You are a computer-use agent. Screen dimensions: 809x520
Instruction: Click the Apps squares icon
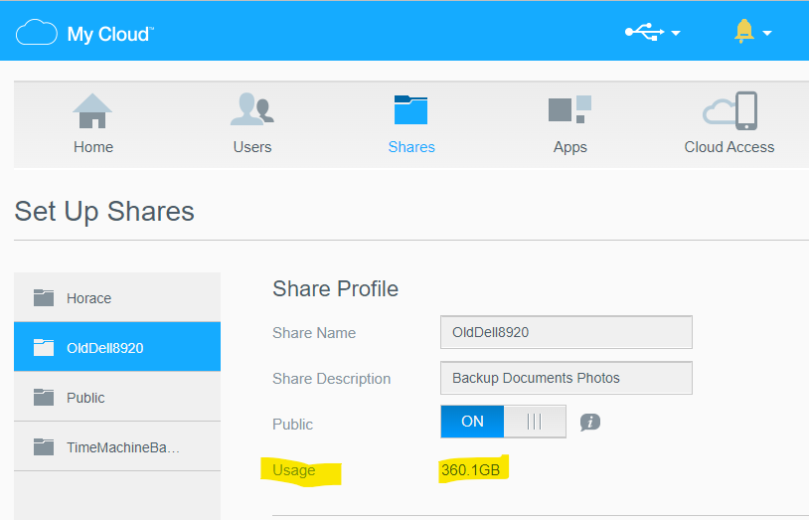[x=569, y=109]
